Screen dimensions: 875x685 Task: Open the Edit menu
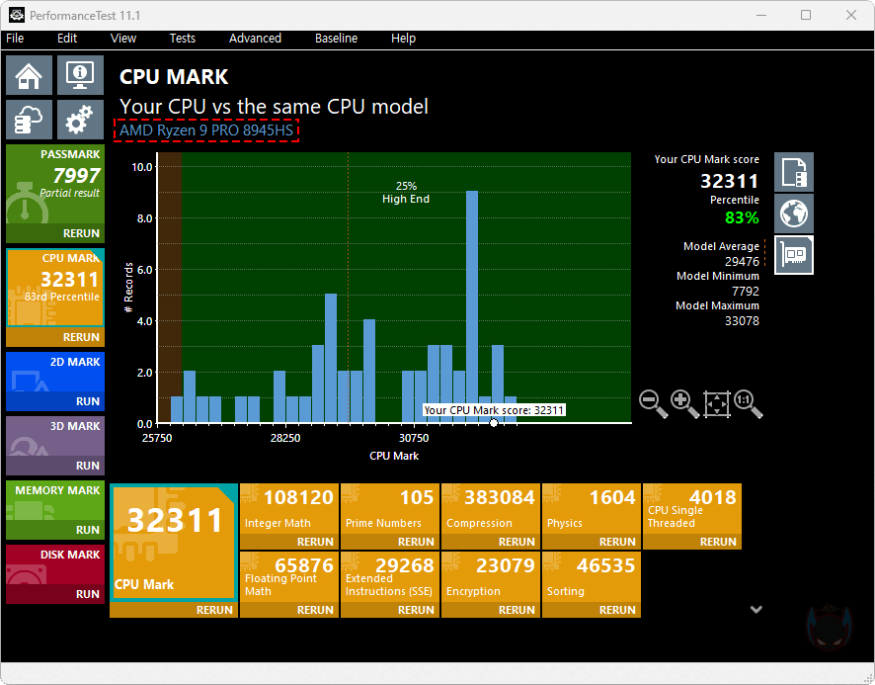click(x=67, y=38)
